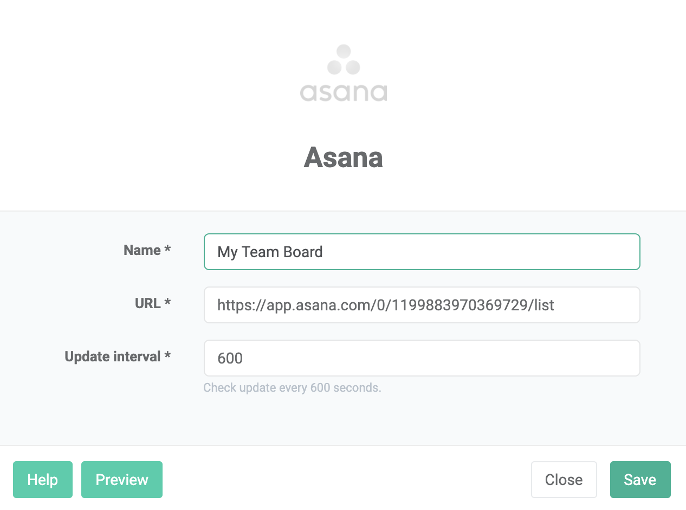Focus the Name input field
686x510 pixels.
coord(422,252)
